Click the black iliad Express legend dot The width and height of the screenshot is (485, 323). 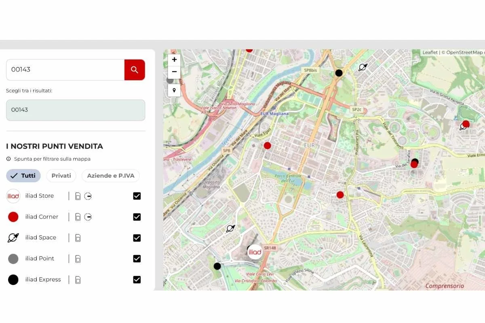pos(13,280)
